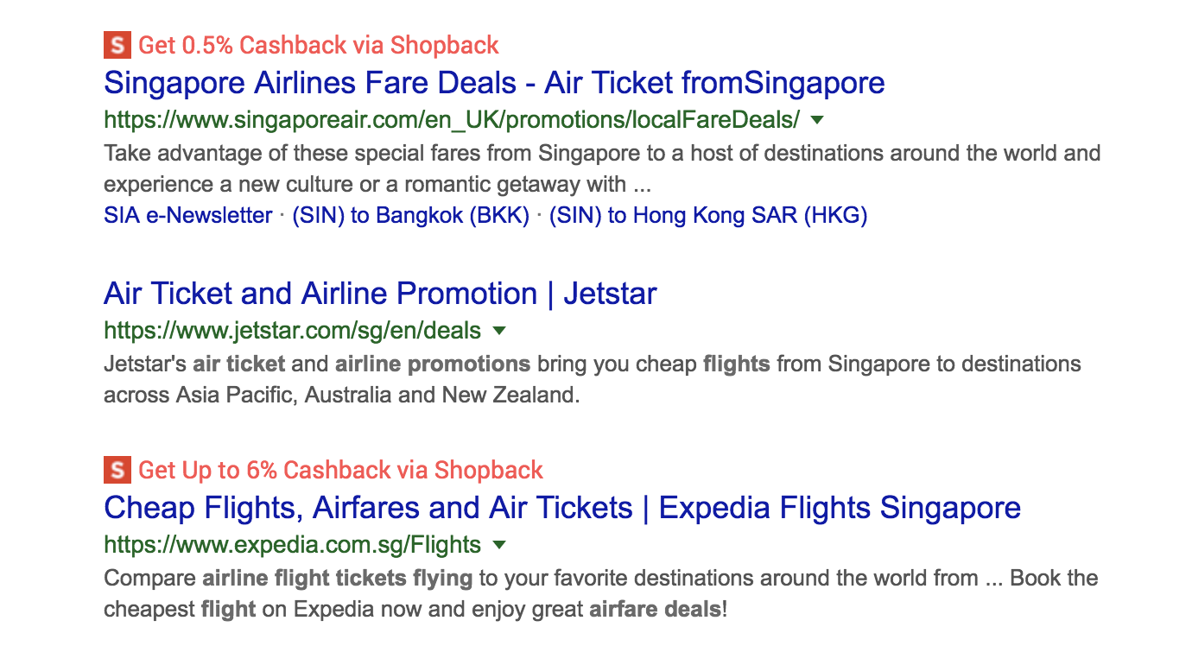Open the Expedia Flights Singapore result title
This screenshot has width=1192, height=646.
click(562, 508)
